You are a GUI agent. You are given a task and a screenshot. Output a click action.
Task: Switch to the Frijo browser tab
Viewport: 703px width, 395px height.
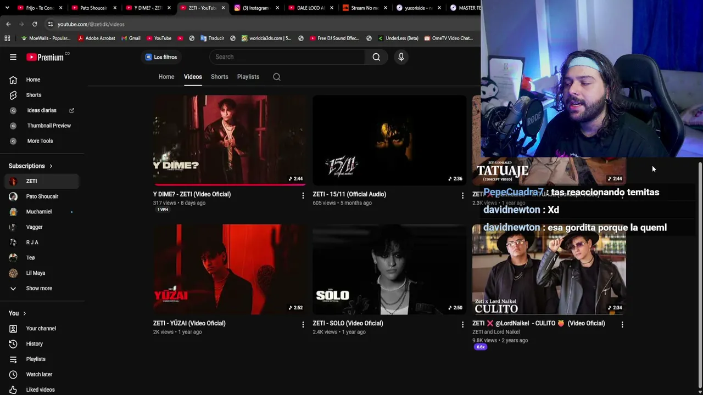tap(40, 8)
